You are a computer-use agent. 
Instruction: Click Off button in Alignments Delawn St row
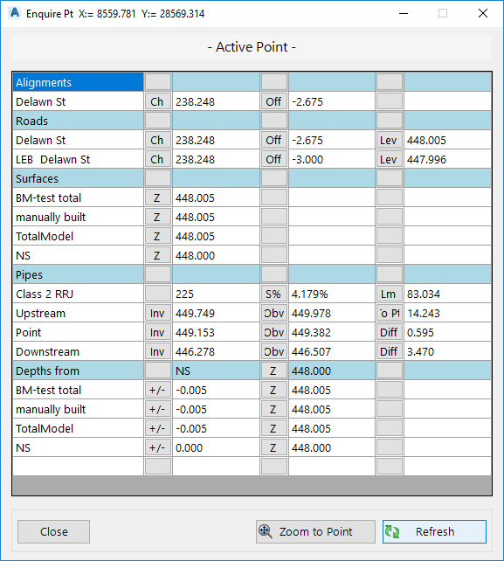[273, 101]
